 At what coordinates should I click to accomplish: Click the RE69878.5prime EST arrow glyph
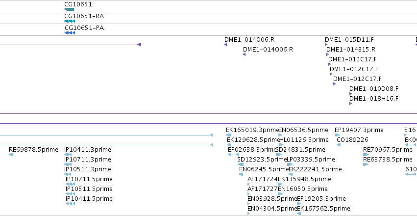point(11,155)
